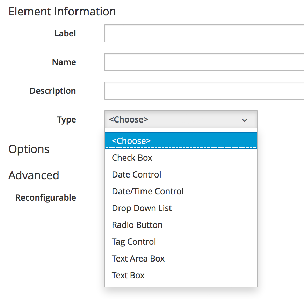The image size is (304, 299).
Task: Select Text Box element type
Action: coord(128,275)
